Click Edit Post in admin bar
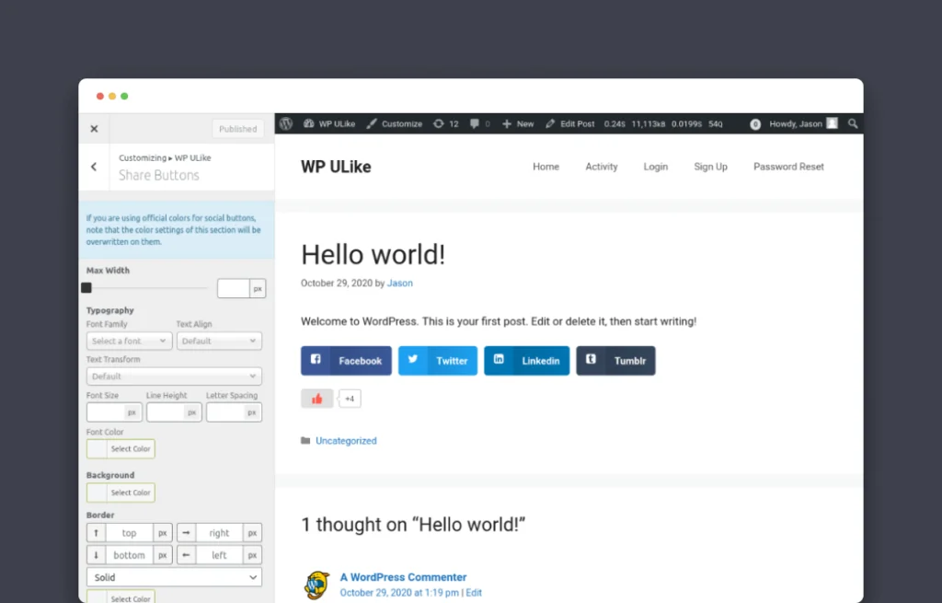This screenshot has width=942, height=603. [569, 124]
